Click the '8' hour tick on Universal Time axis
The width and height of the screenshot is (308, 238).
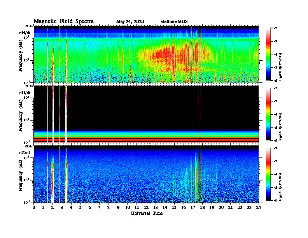(x=108, y=207)
